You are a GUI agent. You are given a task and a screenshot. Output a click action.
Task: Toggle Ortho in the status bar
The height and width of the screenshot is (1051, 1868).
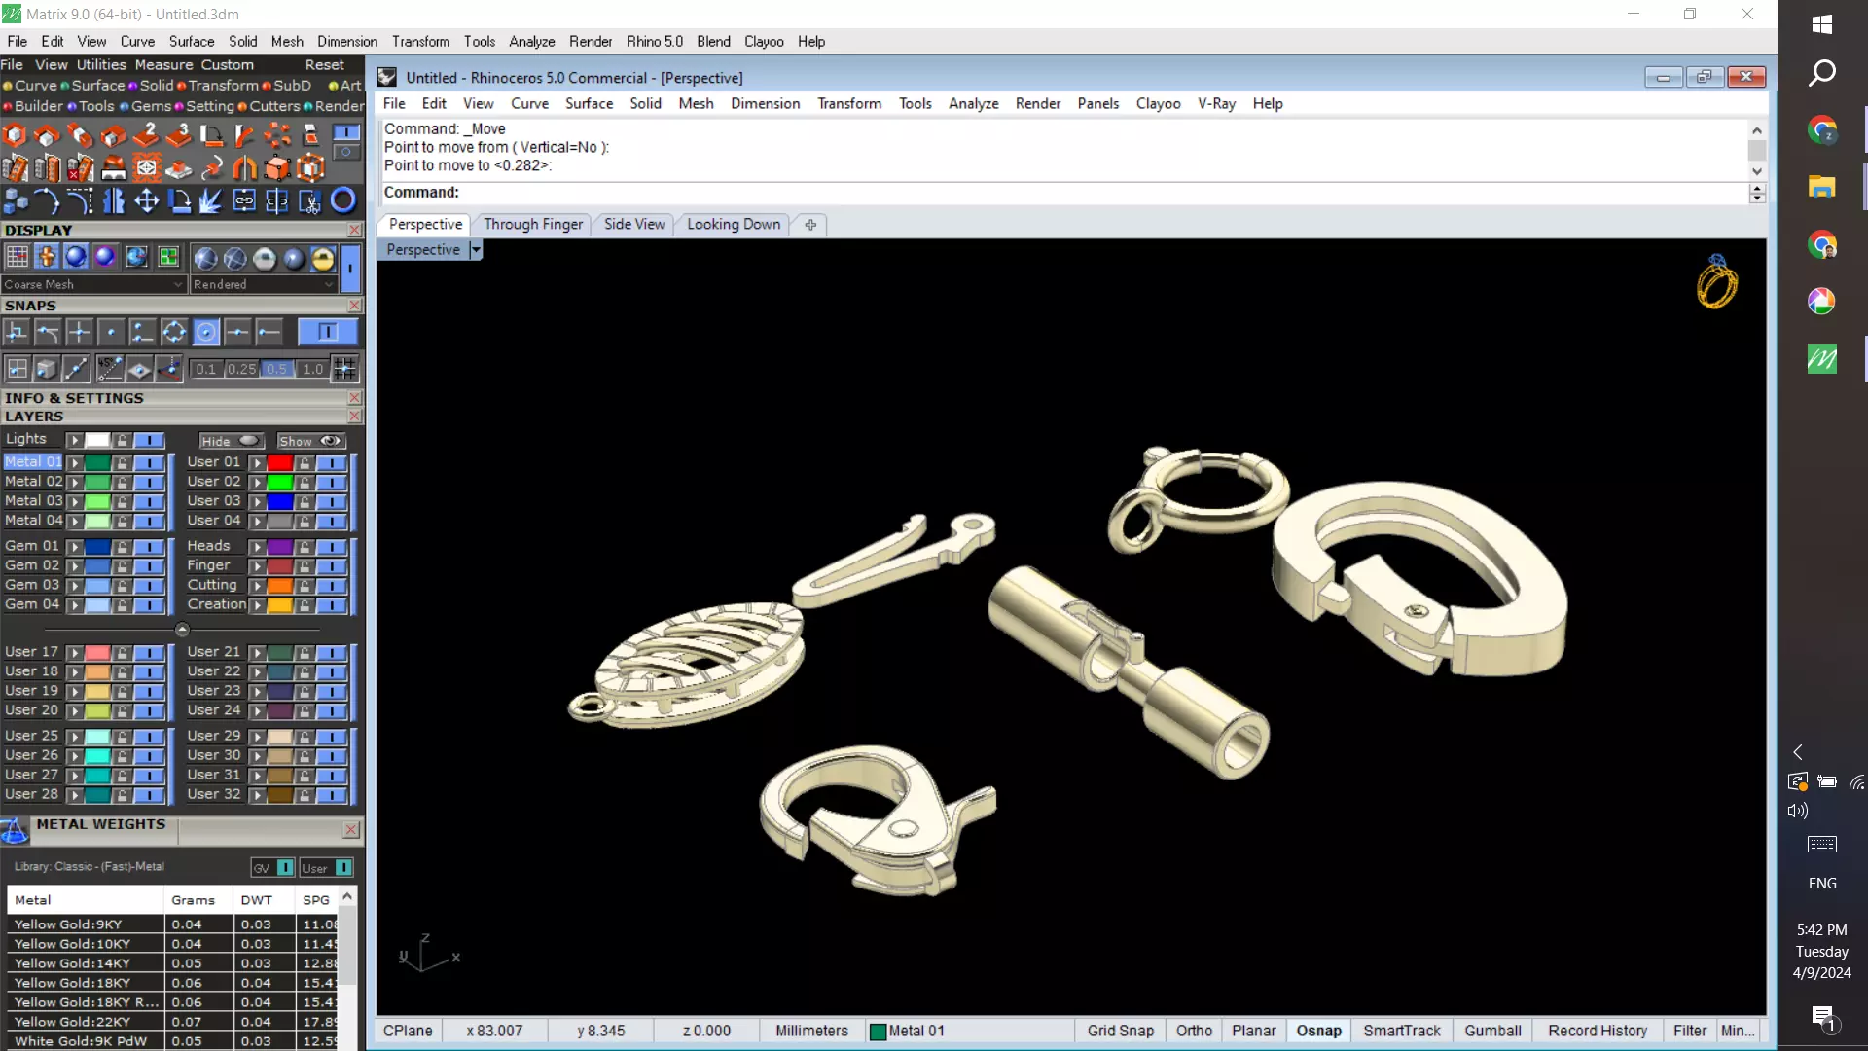coord(1194,1031)
